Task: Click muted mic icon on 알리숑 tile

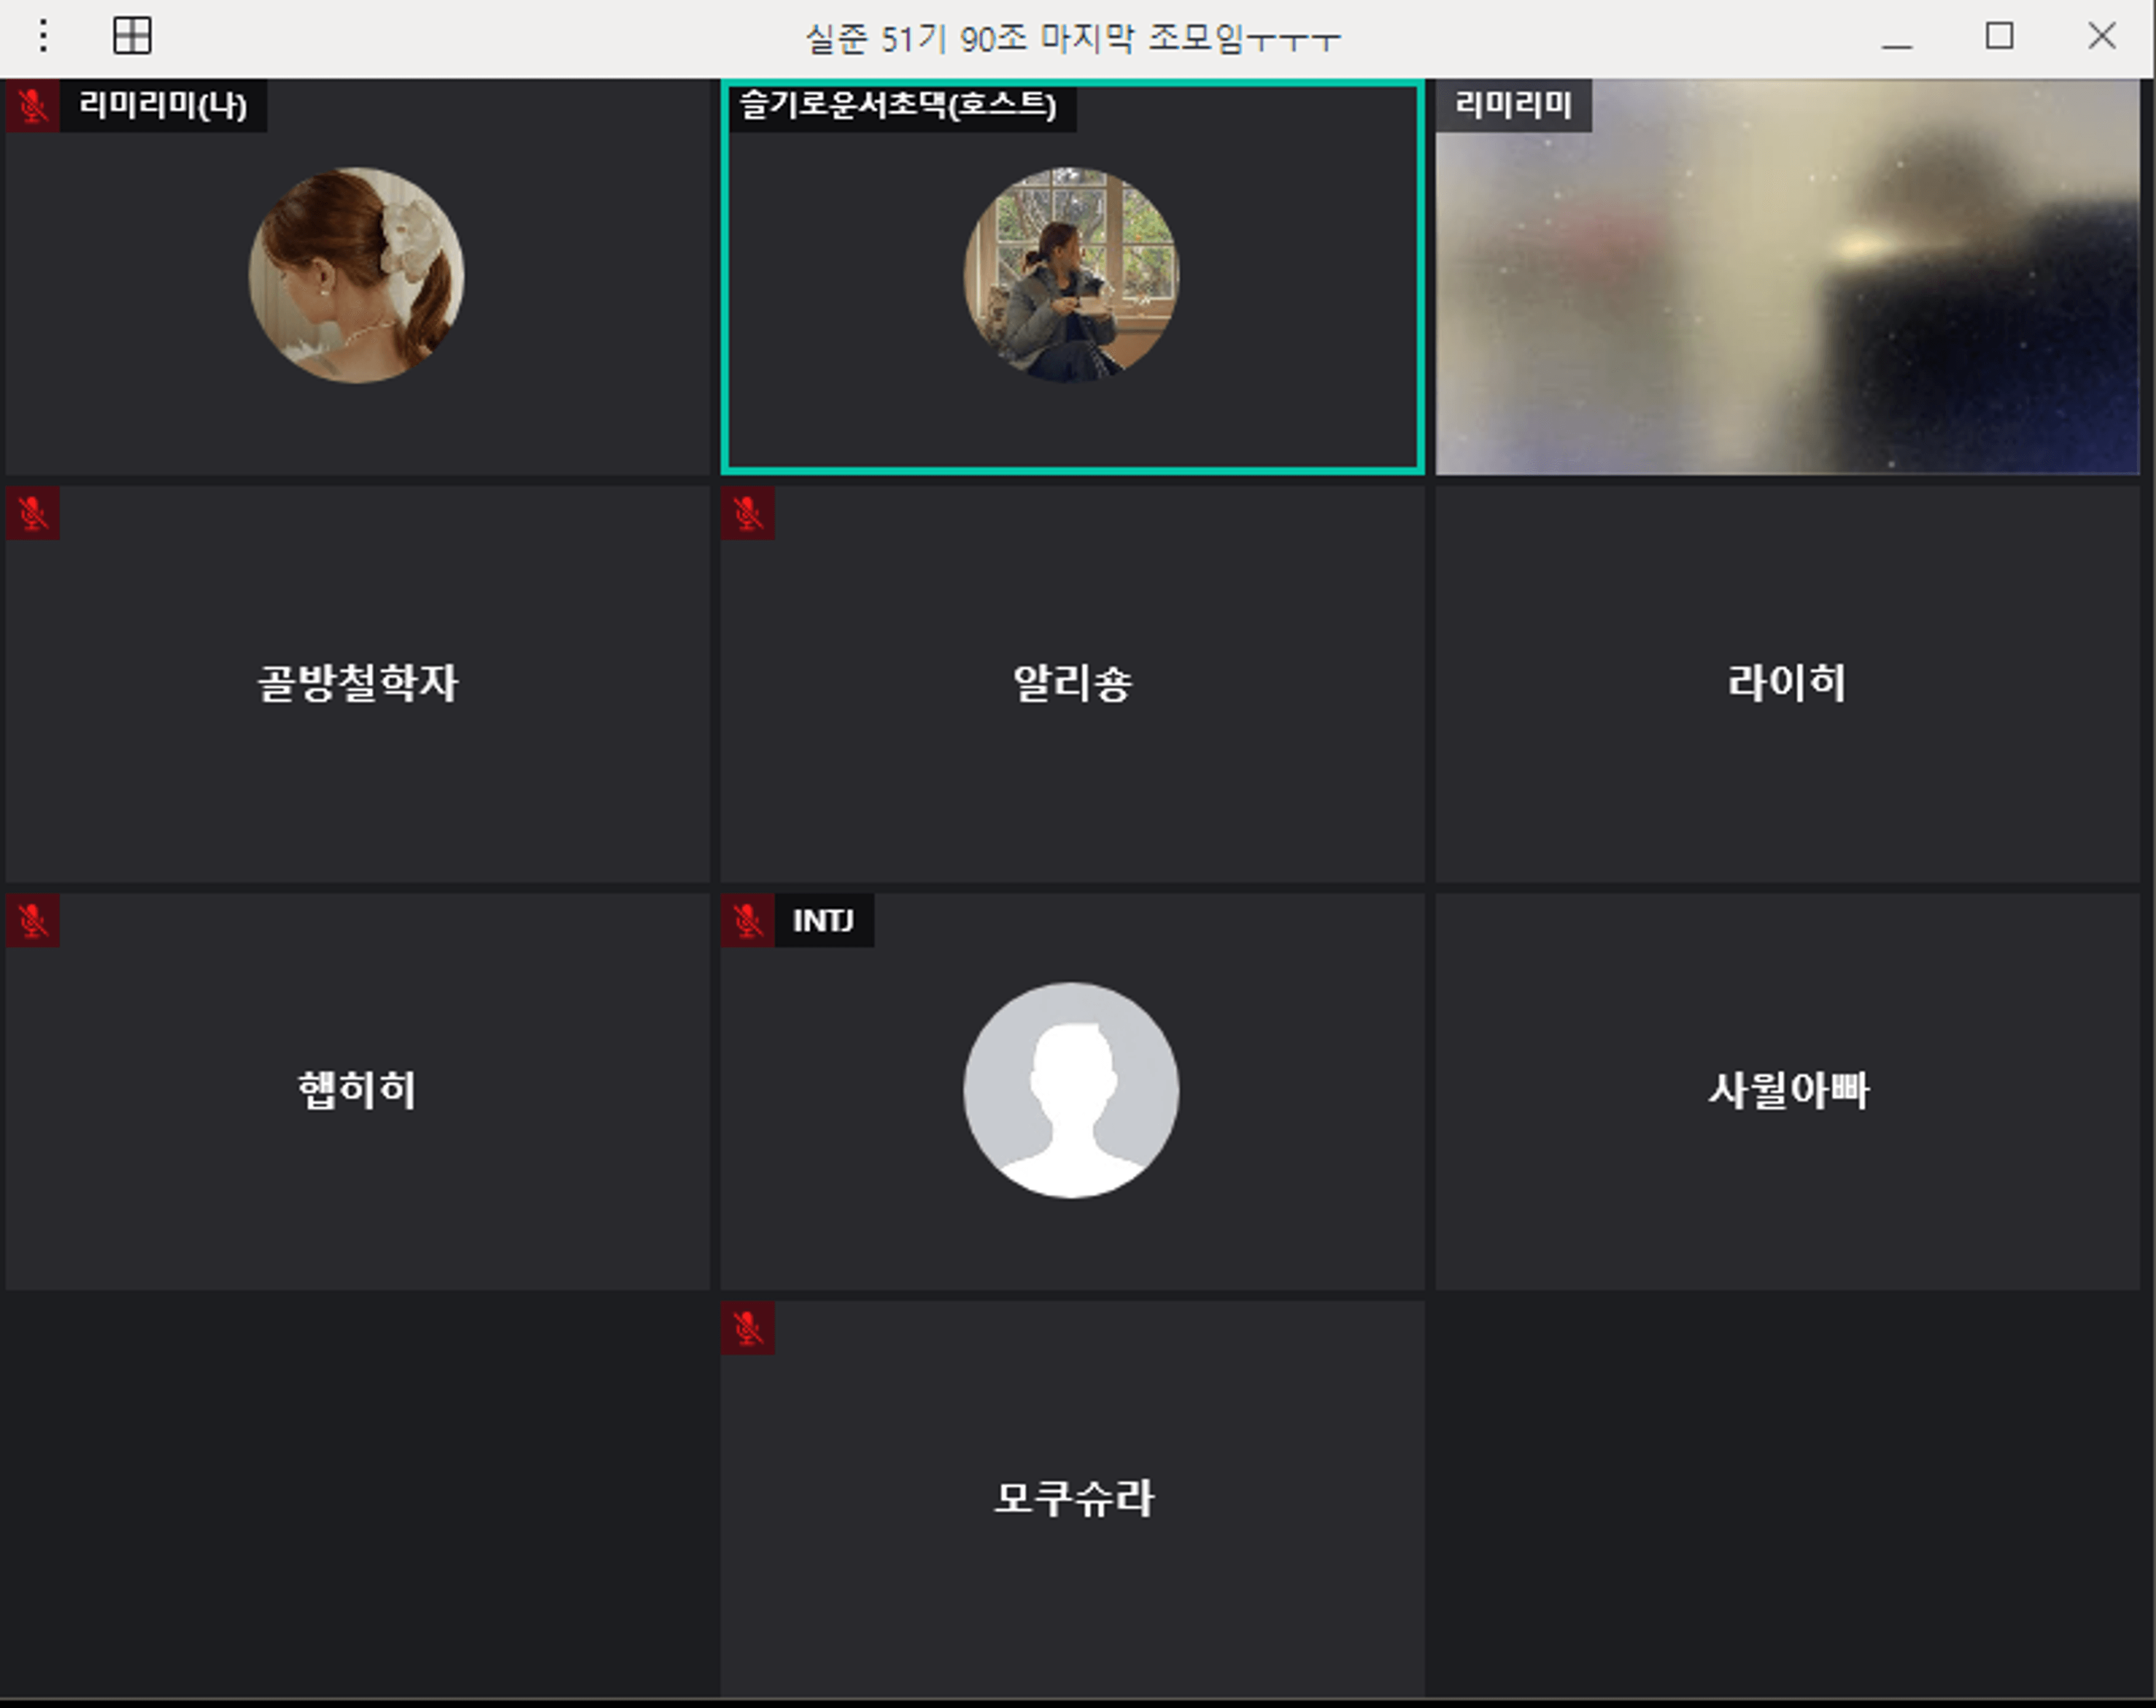Action: tap(747, 513)
